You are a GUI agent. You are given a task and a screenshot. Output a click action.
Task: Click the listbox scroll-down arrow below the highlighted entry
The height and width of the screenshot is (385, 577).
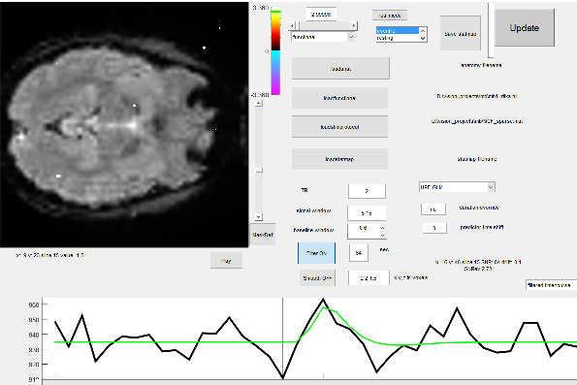(423, 38)
